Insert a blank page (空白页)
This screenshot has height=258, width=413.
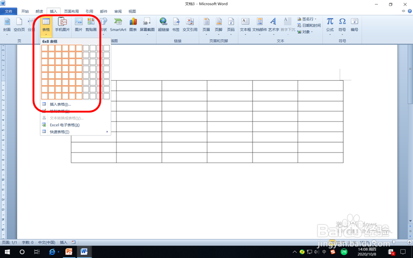tap(19, 25)
